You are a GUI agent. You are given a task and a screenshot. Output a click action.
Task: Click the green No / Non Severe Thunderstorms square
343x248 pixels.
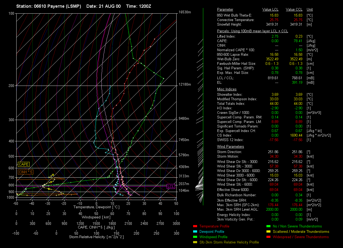(268, 226)
